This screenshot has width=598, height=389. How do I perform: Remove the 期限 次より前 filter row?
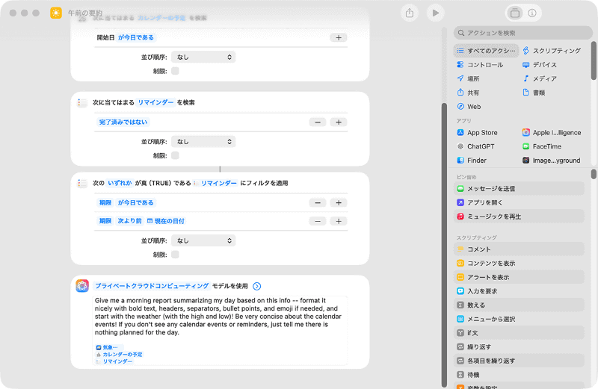tap(317, 221)
